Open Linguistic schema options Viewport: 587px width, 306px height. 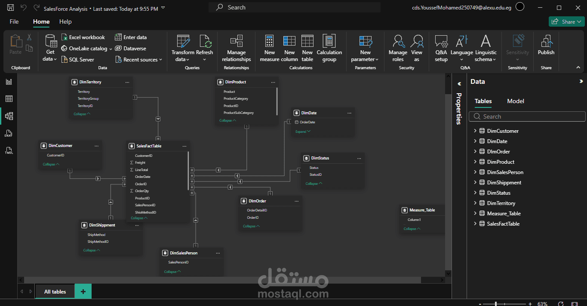[x=486, y=48]
